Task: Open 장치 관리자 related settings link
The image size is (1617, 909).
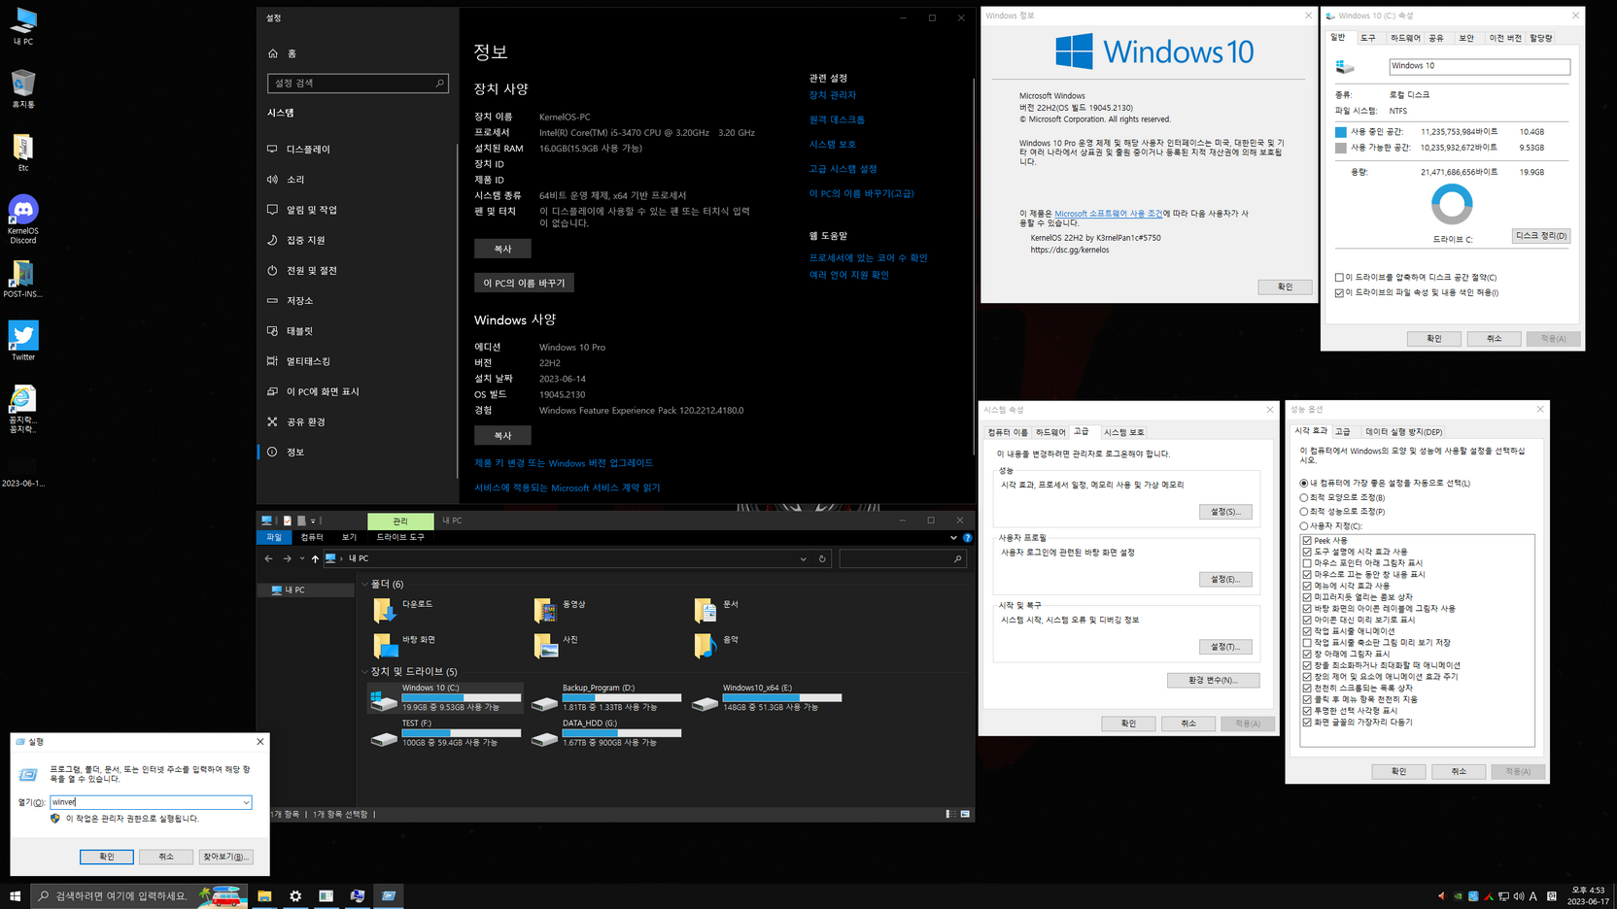Action: 833,95
